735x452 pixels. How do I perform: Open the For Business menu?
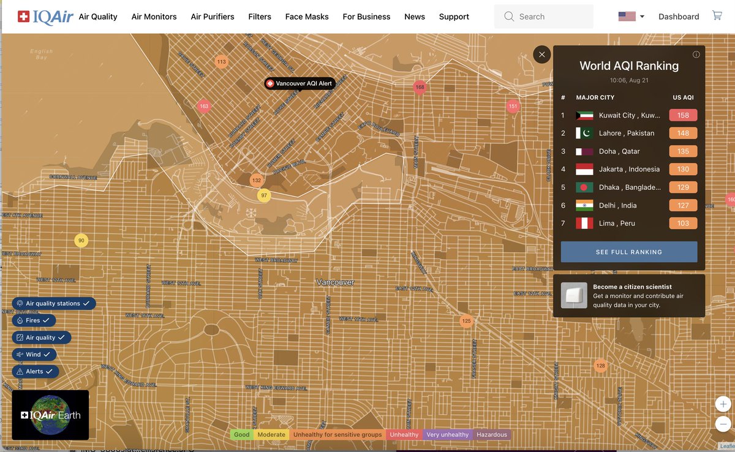click(x=366, y=17)
